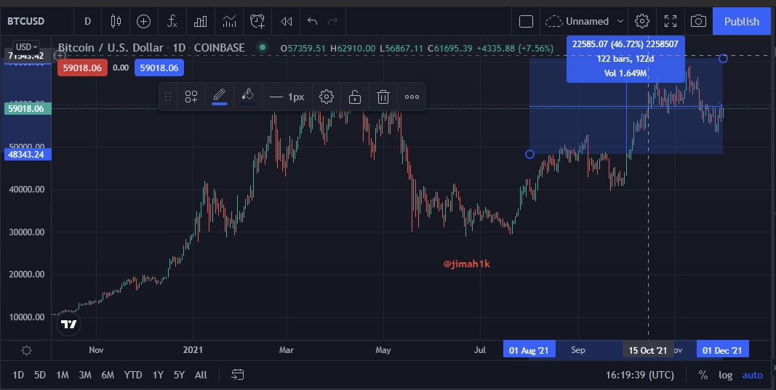Click the measurement end point circle
This screenshot has height=390, width=776.
pos(723,58)
